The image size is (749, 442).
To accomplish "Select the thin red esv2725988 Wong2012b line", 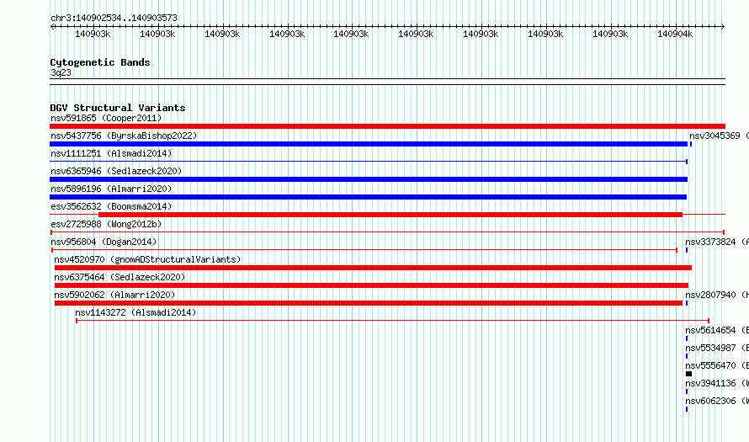I will coord(387,232).
